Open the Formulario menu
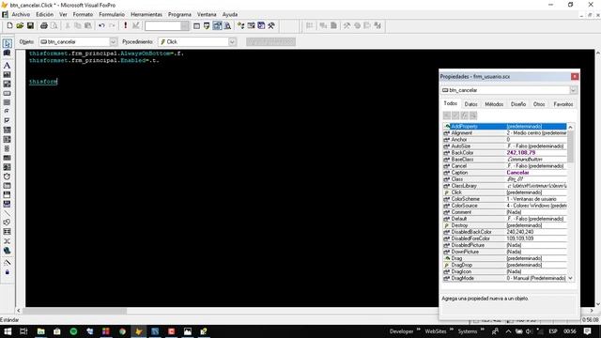 (x=112, y=14)
